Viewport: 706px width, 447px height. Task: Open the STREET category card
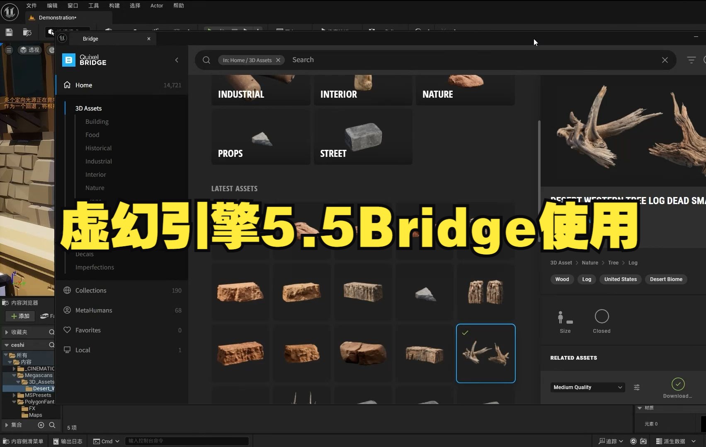(x=363, y=137)
